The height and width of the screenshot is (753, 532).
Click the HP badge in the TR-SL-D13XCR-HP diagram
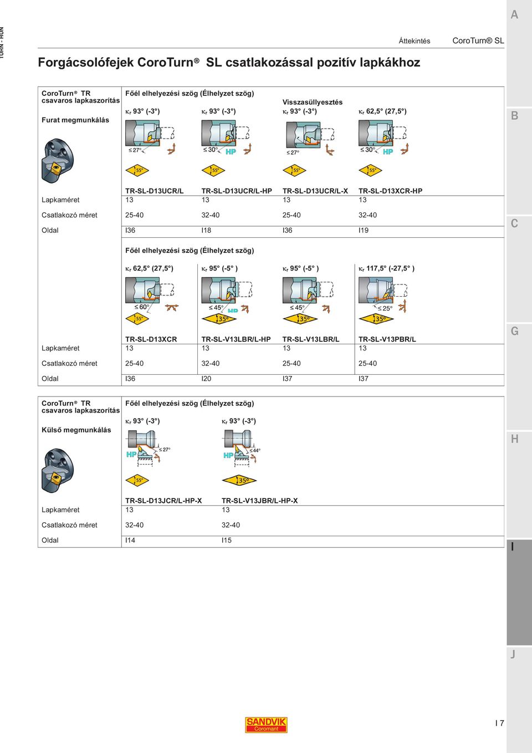[388, 151]
